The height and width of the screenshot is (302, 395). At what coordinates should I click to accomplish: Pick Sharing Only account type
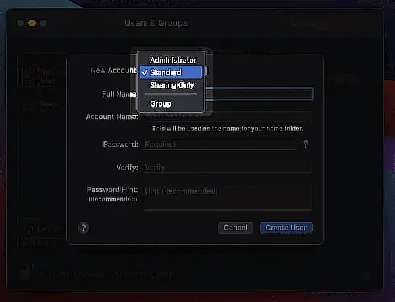click(171, 85)
